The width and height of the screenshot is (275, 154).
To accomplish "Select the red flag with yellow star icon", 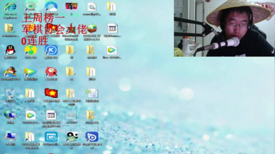I will click(x=51, y=93).
